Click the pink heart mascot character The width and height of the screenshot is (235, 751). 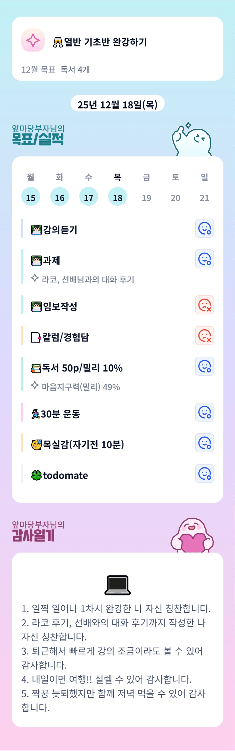(192, 536)
